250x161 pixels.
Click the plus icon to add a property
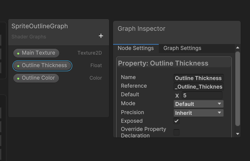101,36
